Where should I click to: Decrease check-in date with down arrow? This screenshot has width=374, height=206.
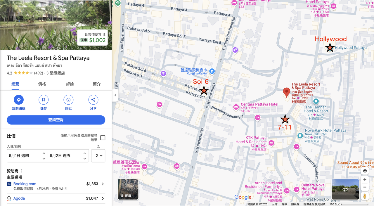[x=44, y=159]
